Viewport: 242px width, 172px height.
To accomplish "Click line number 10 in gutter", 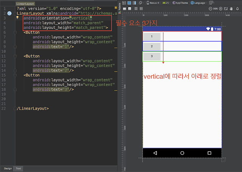I will (x=3, y=51).
